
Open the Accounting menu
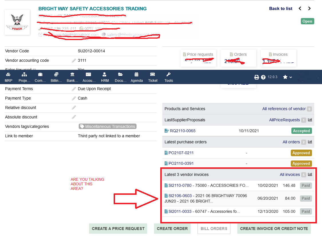tap(89, 77)
